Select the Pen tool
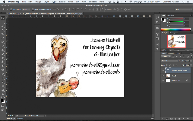Viewport: 193px width, 121px height. click(x=3, y=74)
